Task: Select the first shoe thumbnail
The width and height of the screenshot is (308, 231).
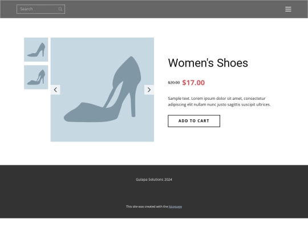Action: (x=36, y=50)
